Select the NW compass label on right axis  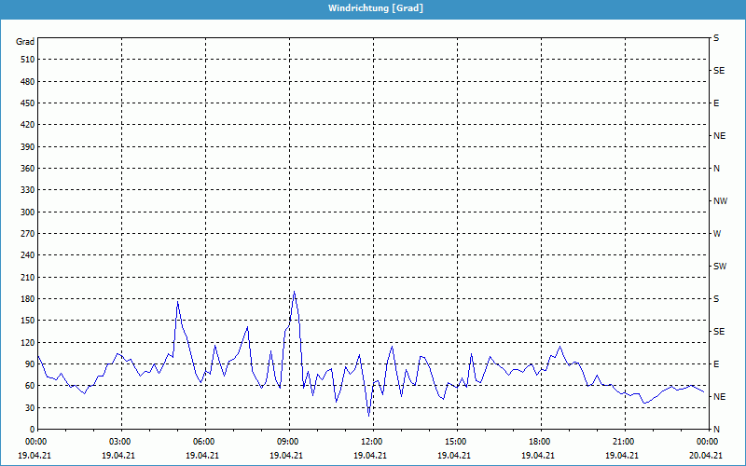(x=719, y=201)
